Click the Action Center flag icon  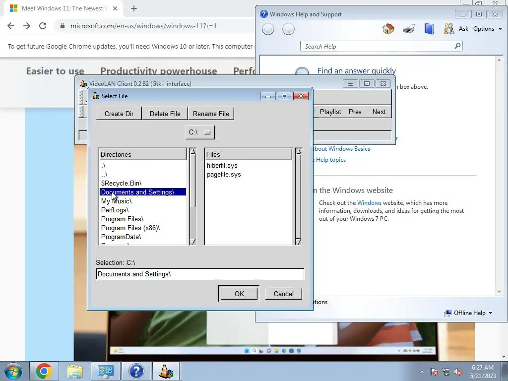434,372
